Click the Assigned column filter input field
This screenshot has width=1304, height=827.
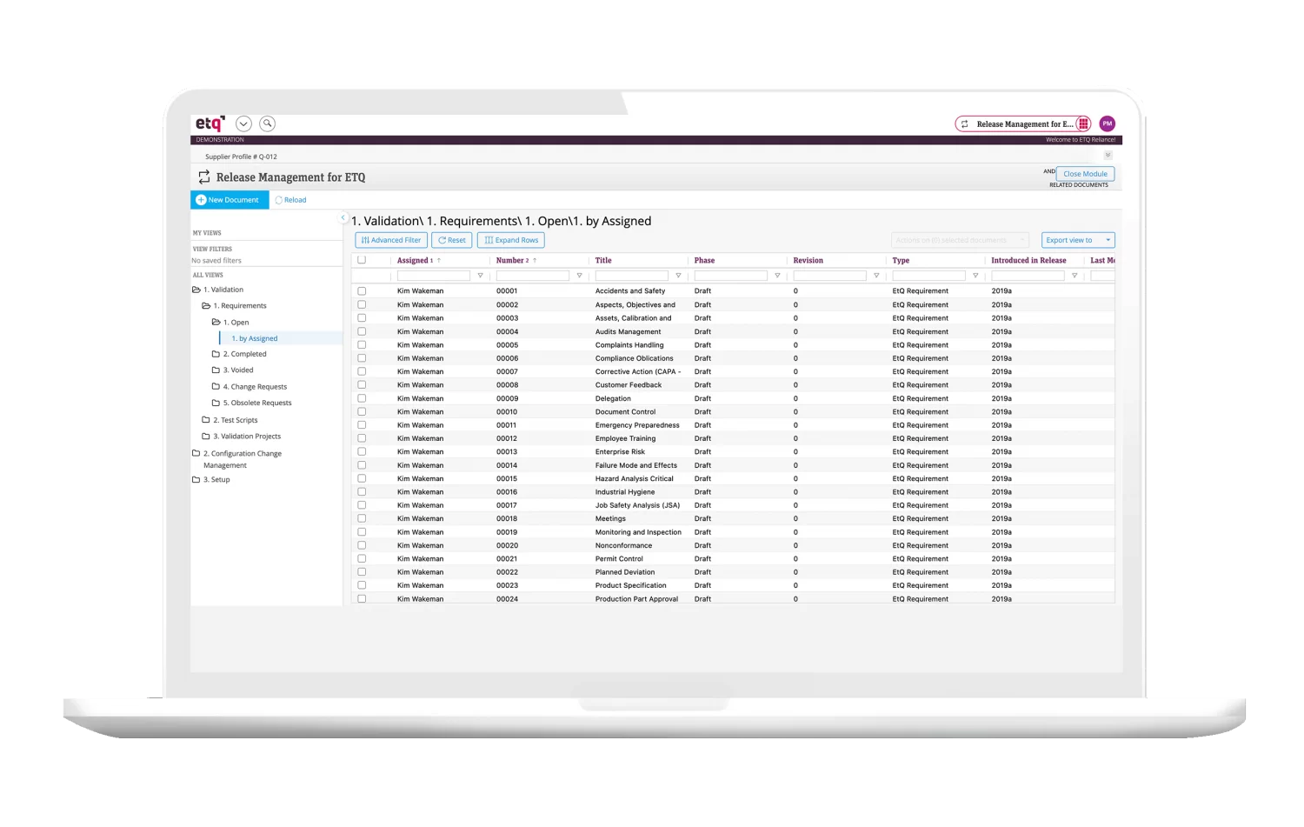coord(433,276)
